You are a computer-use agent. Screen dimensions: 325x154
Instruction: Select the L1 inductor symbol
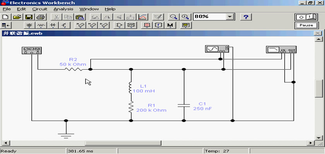click(x=131, y=88)
